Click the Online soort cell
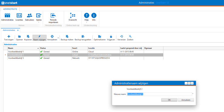Viewport: 224px width, 112px height. coord(80,51)
